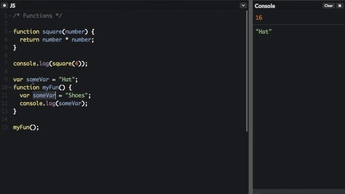Click console output value 16
The height and width of the screenshot is (194, 345).
[x=259, y=18]
